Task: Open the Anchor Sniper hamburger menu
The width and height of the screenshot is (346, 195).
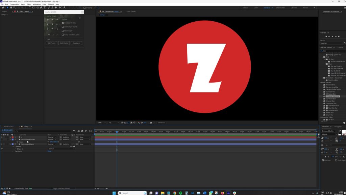Action: click(80, 18)
